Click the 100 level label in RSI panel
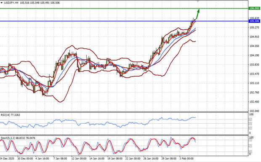The height and width of the screenshot is (162, 261). (251, 114)
